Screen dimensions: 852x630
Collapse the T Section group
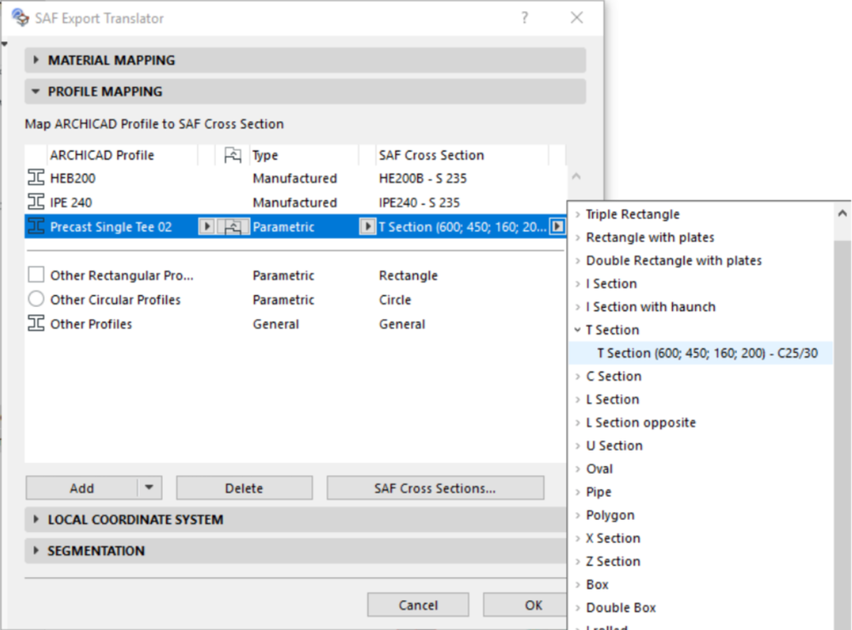click(x=577, y=330)
